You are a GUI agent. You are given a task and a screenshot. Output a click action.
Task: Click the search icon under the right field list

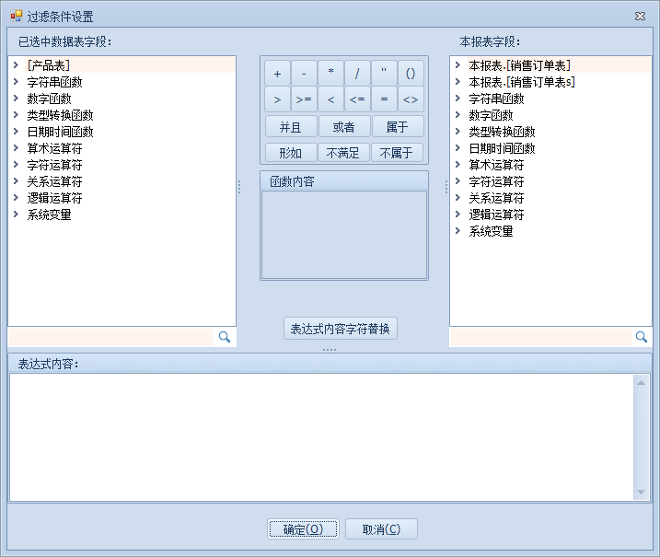642,337
